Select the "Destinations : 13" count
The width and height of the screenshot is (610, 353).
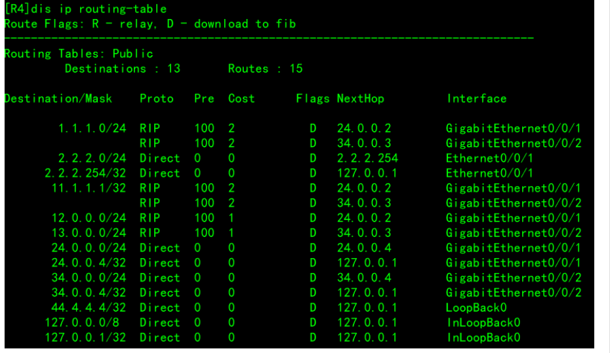[123, 69]
